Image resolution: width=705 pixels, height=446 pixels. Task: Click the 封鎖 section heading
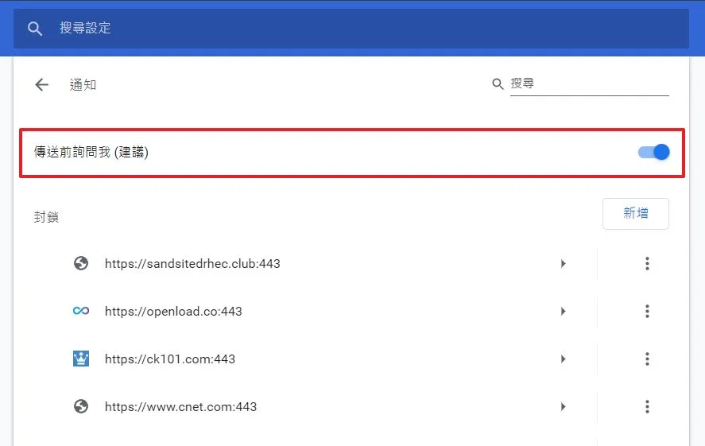point(46,217)
